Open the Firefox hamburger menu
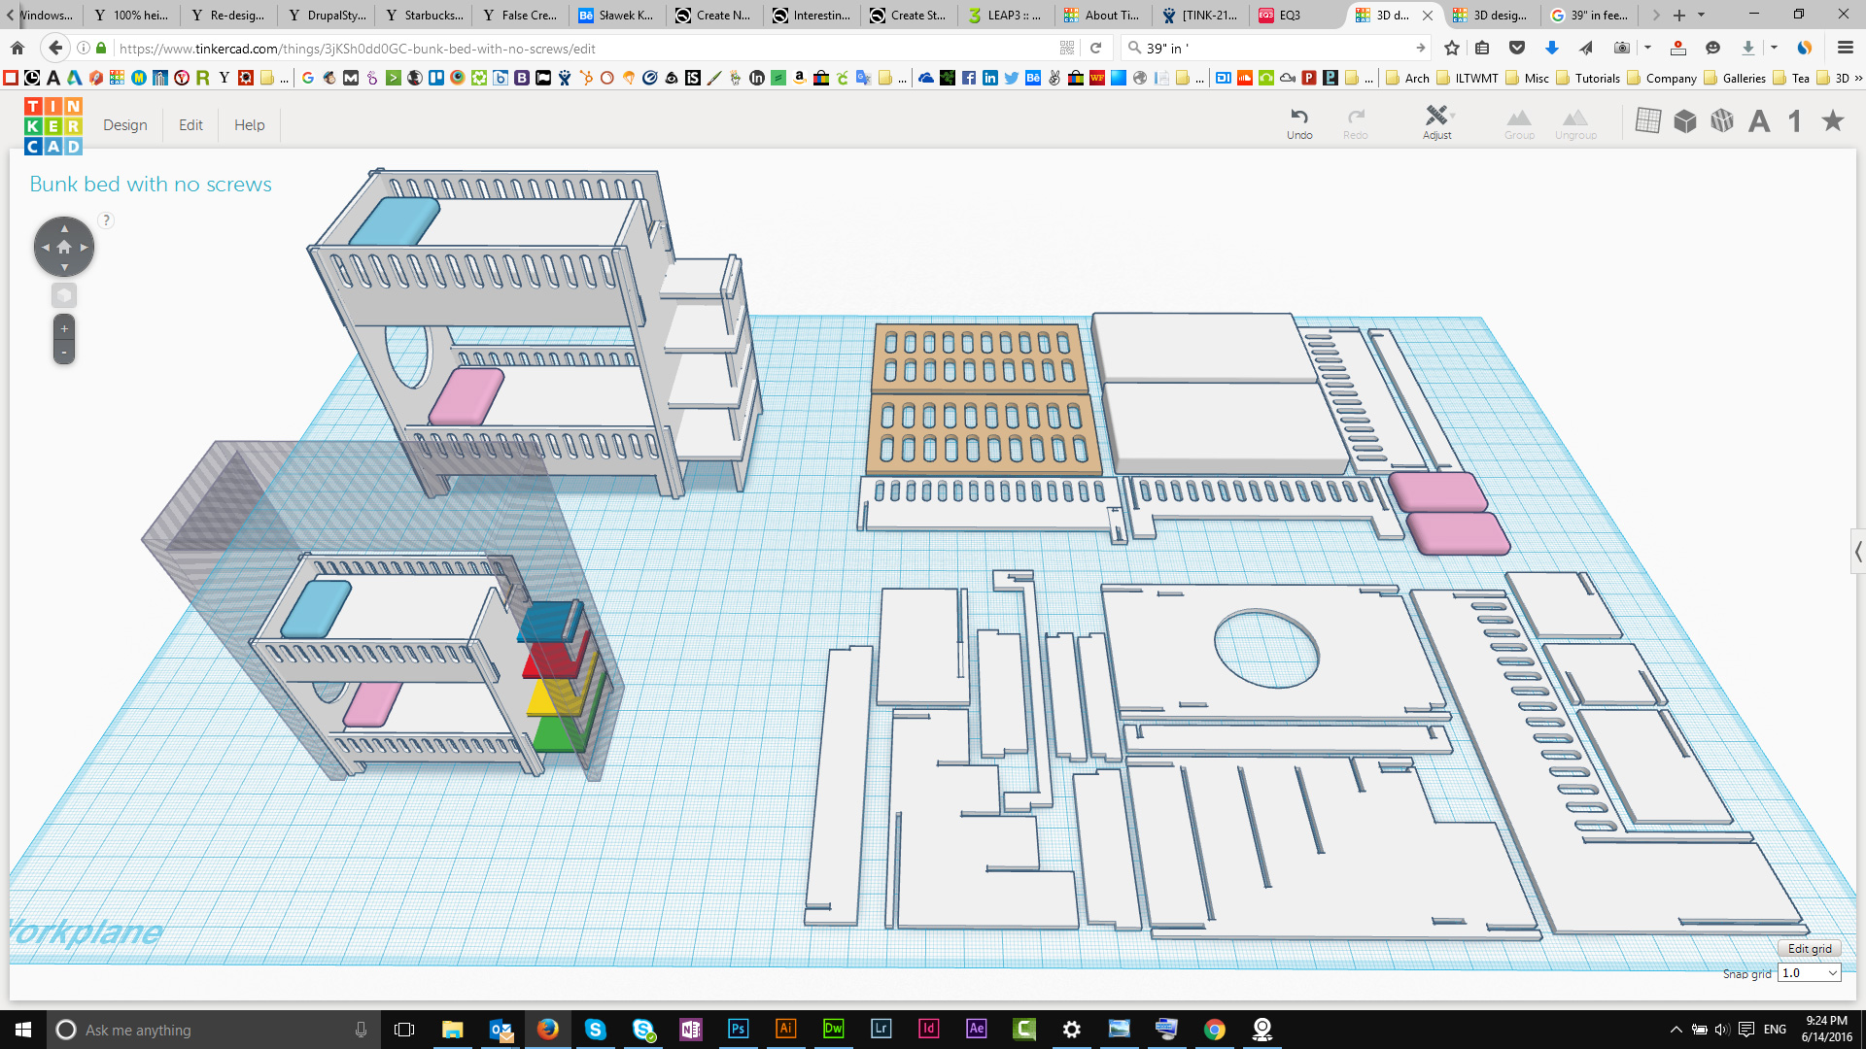Viewport: 1866px width, 1049px height. click(x=1846, y=48)
